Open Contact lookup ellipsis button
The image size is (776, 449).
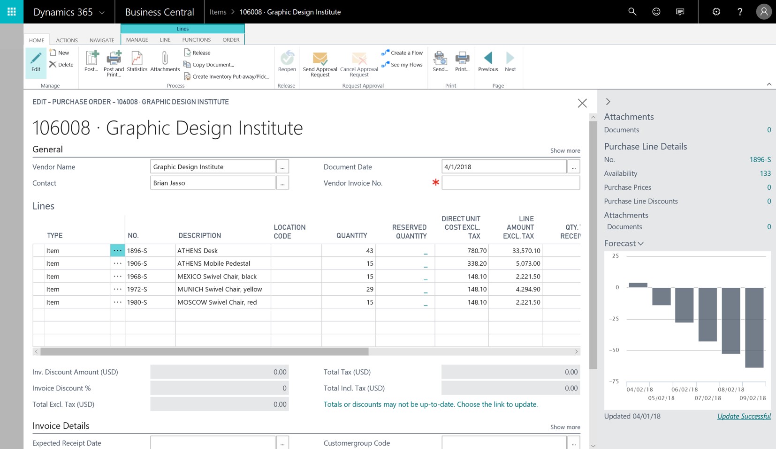[x=282, y=183]
